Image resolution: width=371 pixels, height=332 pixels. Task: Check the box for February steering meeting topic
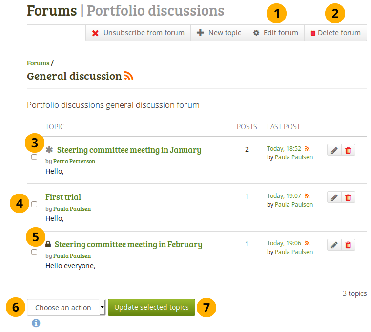pyautogui.click(x=34, y=252)
